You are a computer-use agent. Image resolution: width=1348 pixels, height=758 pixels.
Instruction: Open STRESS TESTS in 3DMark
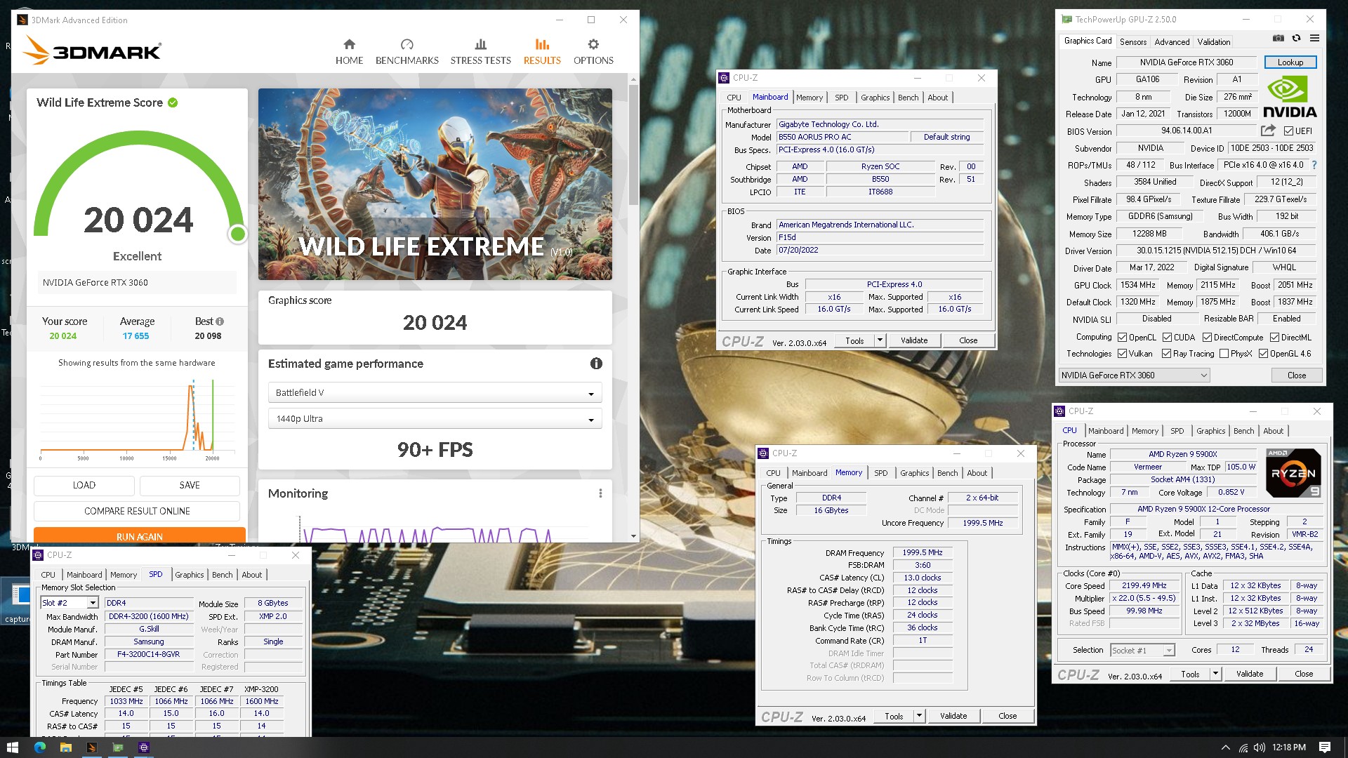480,52
